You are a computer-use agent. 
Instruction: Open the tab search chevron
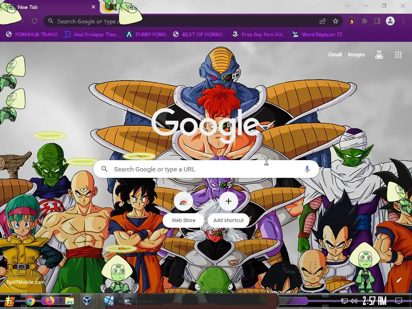(x=347, y=6)
